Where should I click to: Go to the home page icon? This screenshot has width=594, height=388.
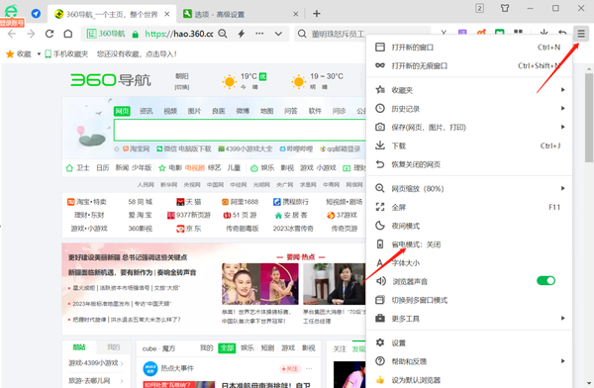click(x=67, y=34)
